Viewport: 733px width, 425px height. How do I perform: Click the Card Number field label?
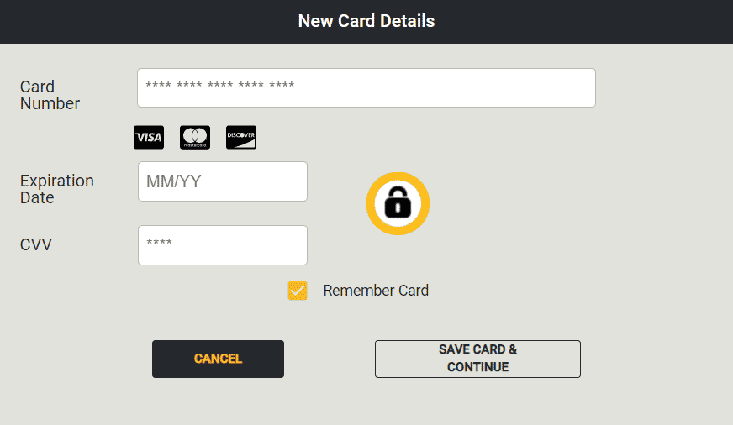click(50, 95)
